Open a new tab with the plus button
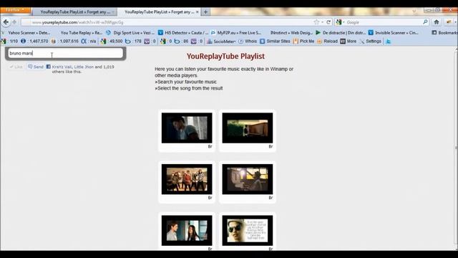Image resolution: width=458 pixels, height=258 pixels. point(205,12)
